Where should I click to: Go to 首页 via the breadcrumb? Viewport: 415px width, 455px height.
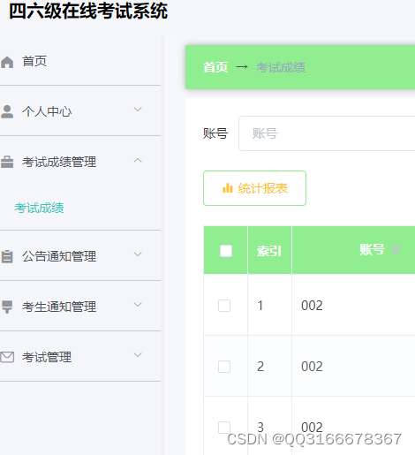coord(215,67)
